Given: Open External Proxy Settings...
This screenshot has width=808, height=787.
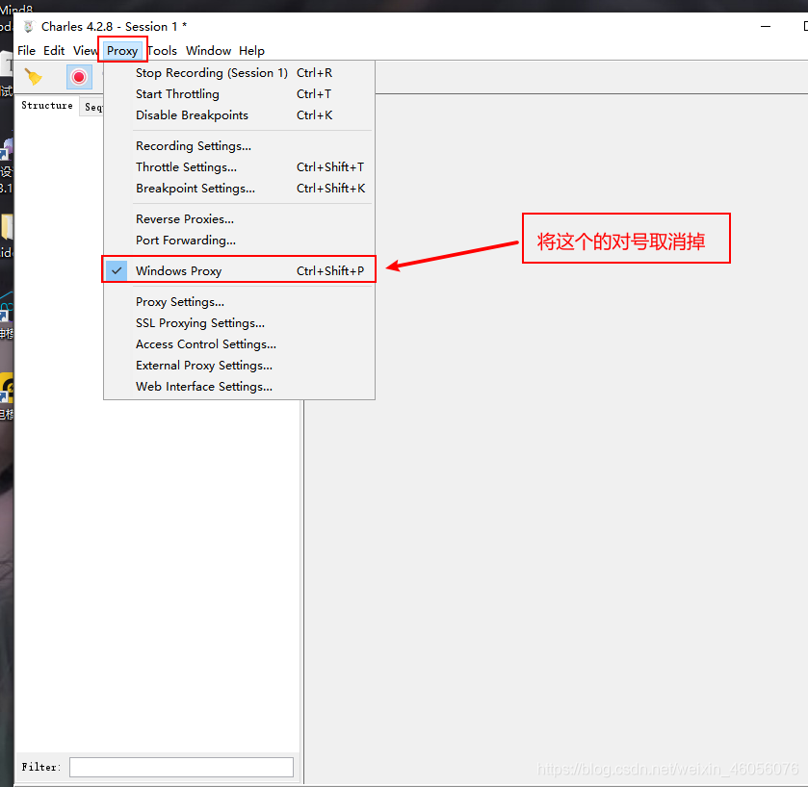Looking at the screenshot, I should pyautogui.click(x=239, y=366).
